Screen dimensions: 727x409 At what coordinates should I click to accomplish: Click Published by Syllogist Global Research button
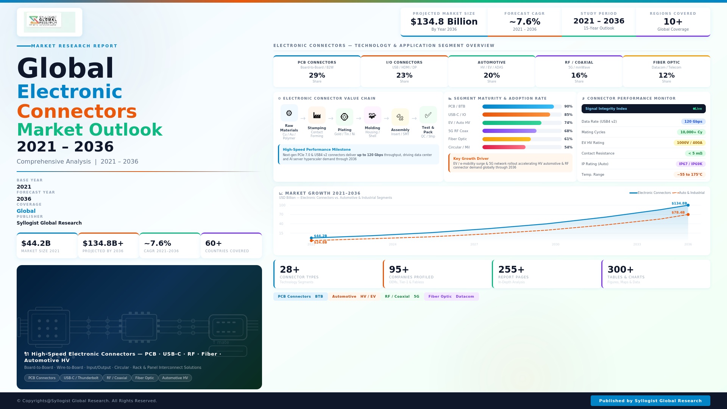click(x=650, y=401)
